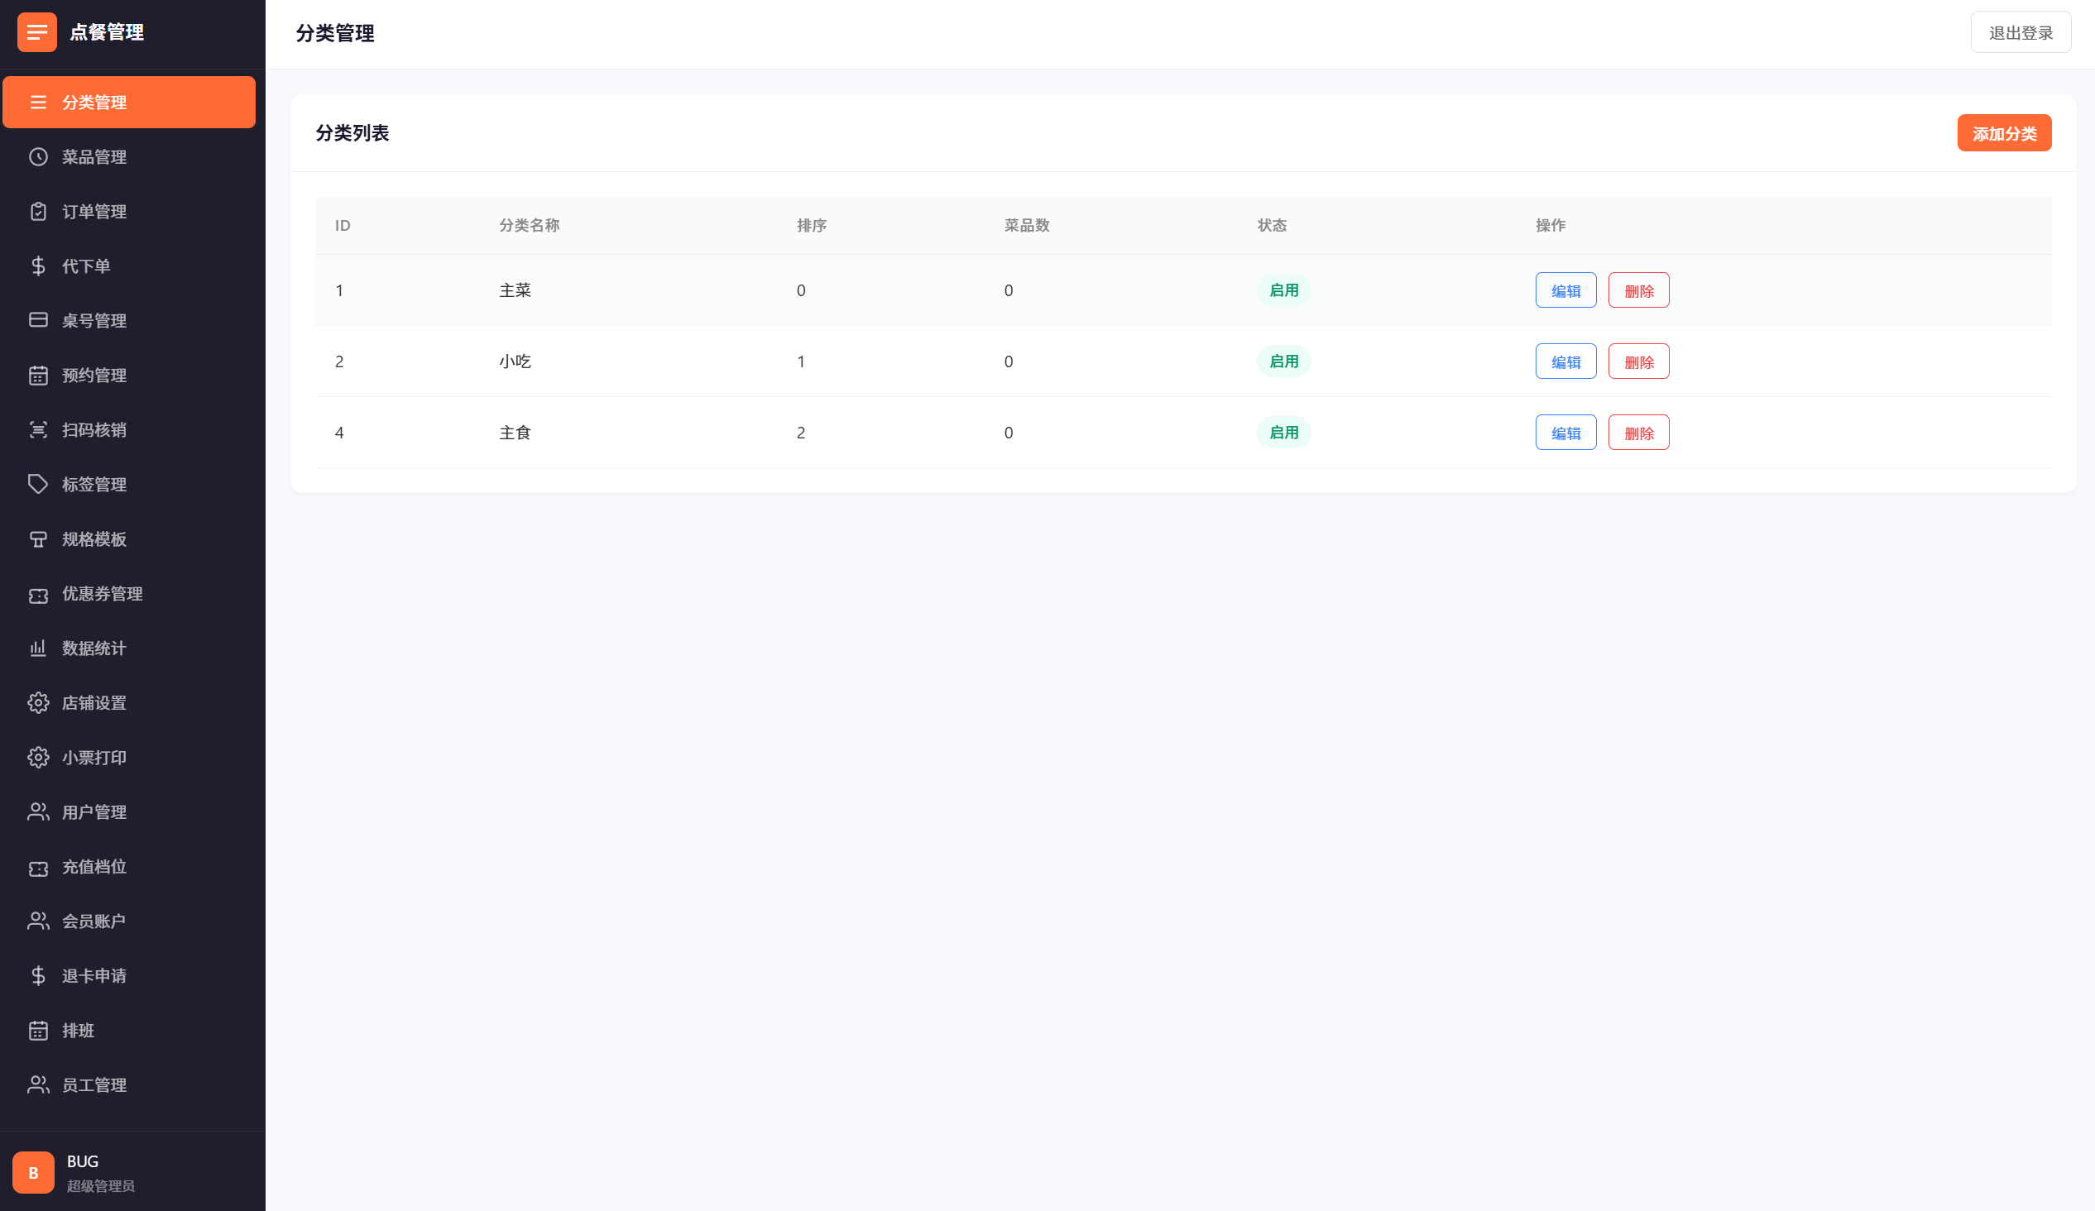Select 小票打印 in the sidebar
The image size is (2095, 1211).
pos(94,757)
